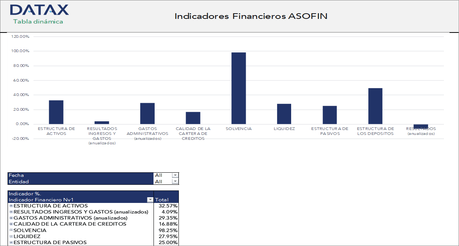Viewport: 459px width, 246px height.
Task: Click the Tabla dinámica label
Action: tap(39, 22)
